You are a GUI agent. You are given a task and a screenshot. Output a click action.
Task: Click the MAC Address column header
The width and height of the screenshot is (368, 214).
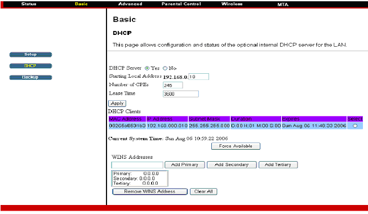[x=127, y=119]
